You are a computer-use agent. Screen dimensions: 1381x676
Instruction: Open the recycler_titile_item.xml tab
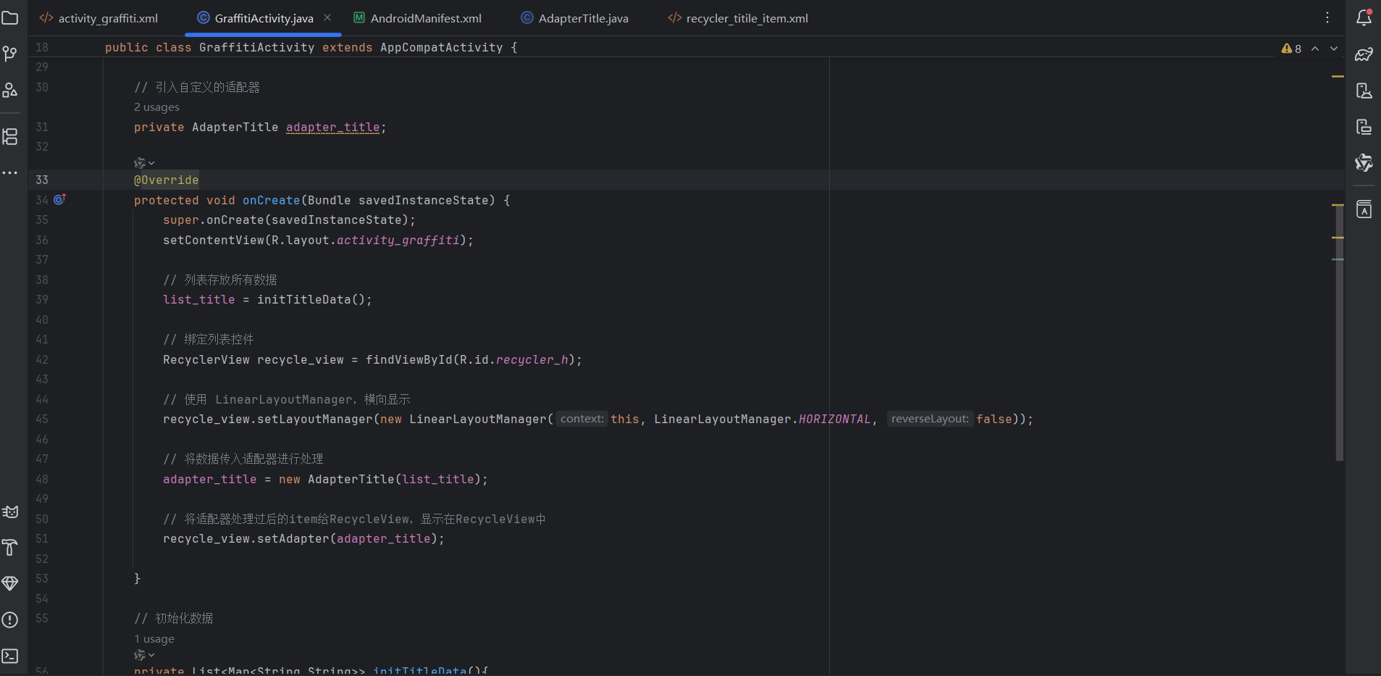pos(738,18)
